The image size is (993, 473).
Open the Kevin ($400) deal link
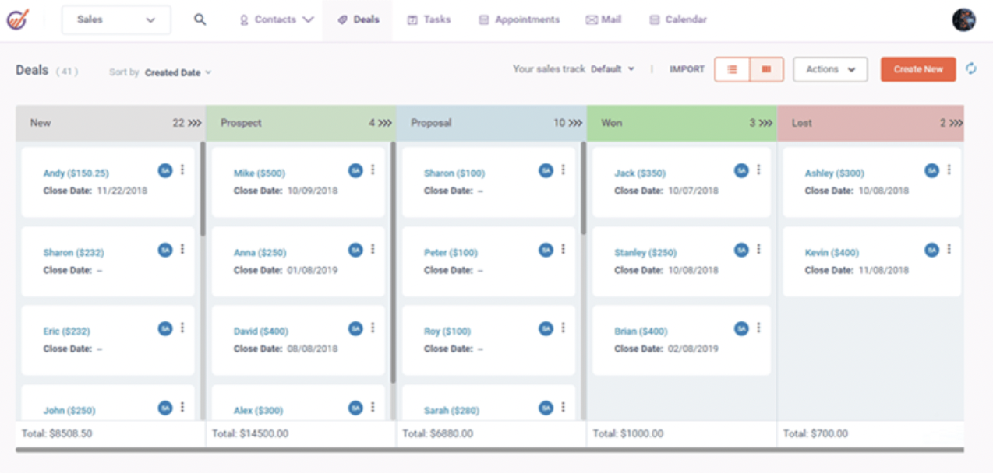tap(832, 253)
